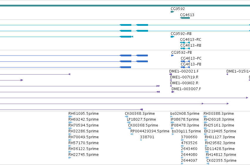The width and height of the screenshot is (250, 165).
Task: Select the RH57170.5prime EST
Action: [x=70, y=146]
